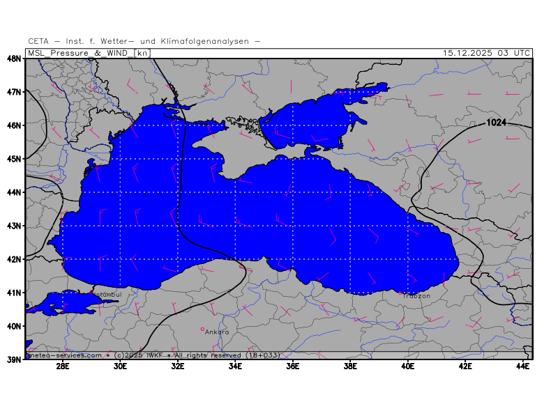Click the Istanbul city marker

(91, 291)
